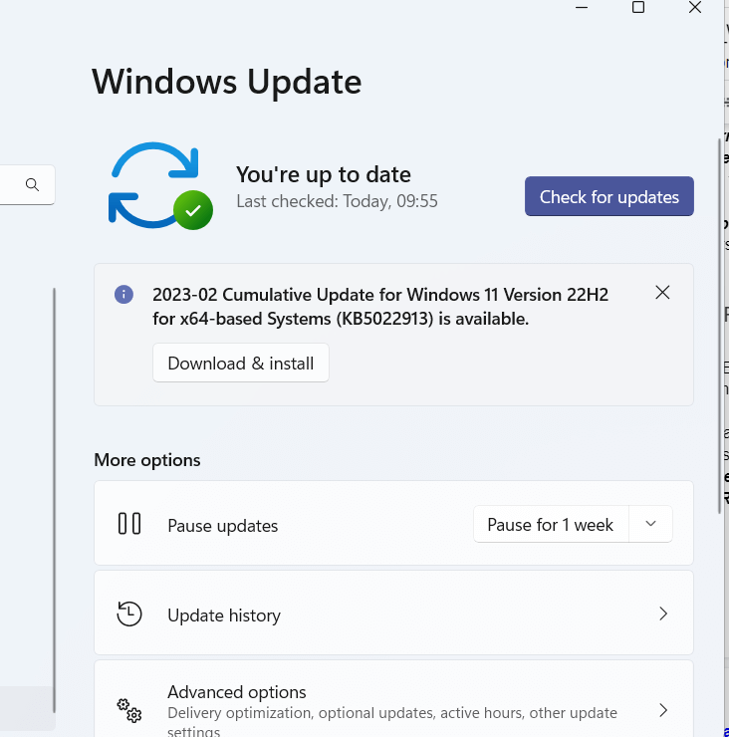Click the 'You're up to date' status text

pyautogui.click(x=324, y=174)
